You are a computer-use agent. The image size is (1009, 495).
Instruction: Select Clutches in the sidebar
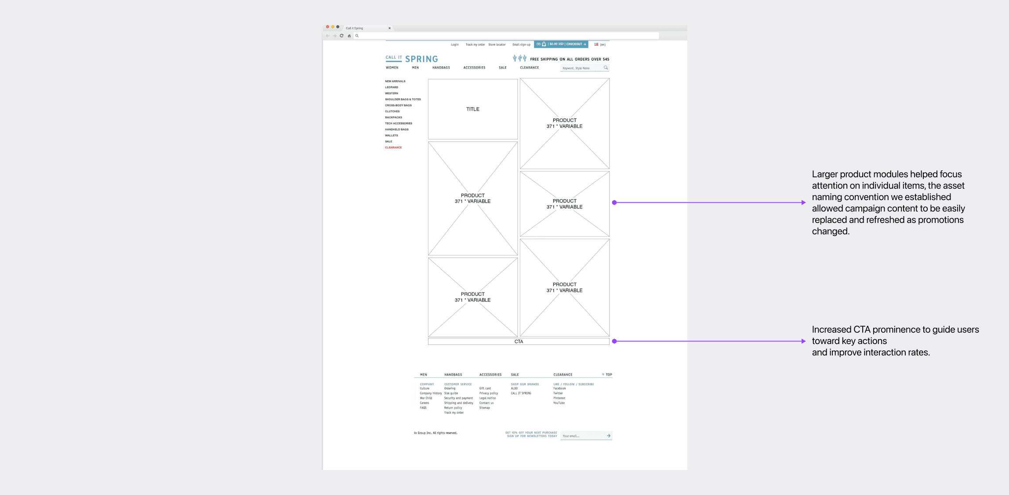tap(392, 111)
